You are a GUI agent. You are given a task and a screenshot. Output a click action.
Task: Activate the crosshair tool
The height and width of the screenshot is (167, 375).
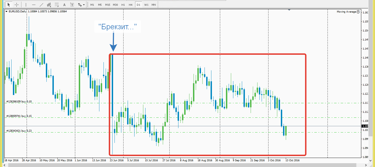(x=17, y=5)
